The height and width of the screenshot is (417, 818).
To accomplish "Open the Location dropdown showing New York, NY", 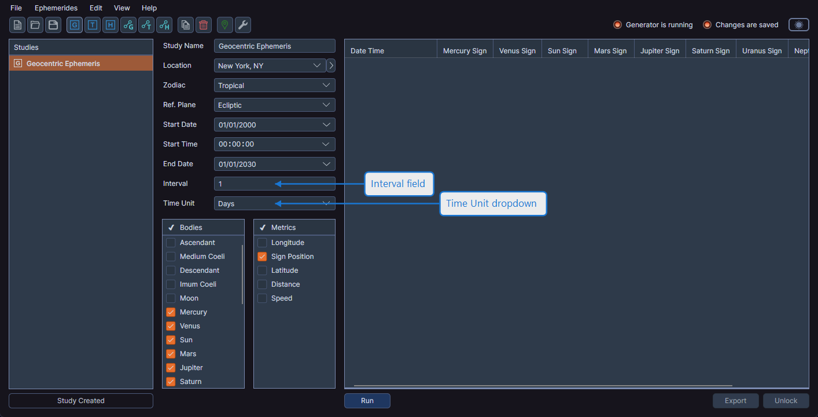I will (270, 65).
